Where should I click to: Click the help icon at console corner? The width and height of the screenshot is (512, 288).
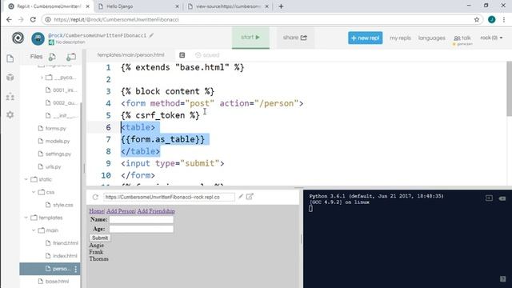502,278
